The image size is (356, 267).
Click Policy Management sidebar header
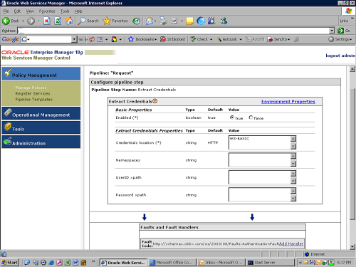coord(41,73)
